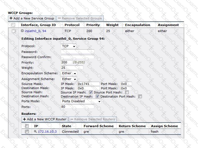Focus the Password Confirm field
This screenshot has height=148, width=198.
78,57
